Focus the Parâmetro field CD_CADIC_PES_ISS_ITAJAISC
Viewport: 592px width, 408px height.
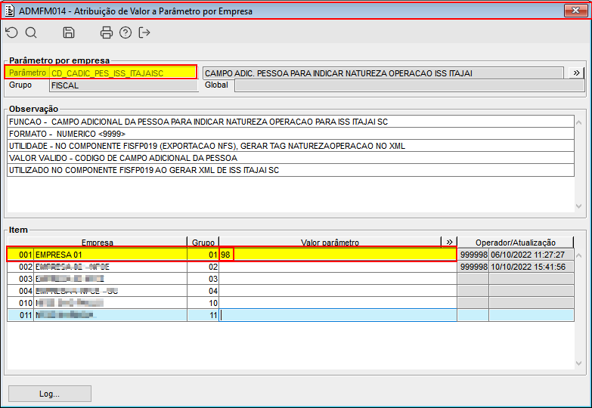coord(122,73)
